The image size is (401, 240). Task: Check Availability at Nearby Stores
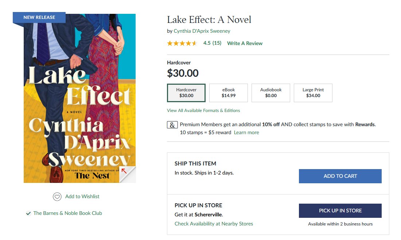point(214,224)
